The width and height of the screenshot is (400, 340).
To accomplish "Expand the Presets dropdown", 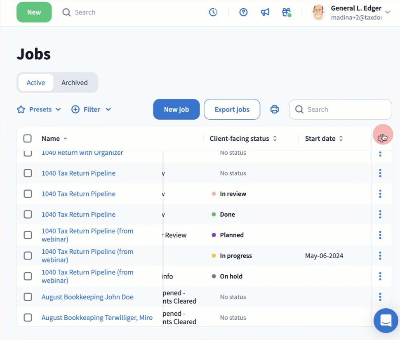I will point(39,109).
